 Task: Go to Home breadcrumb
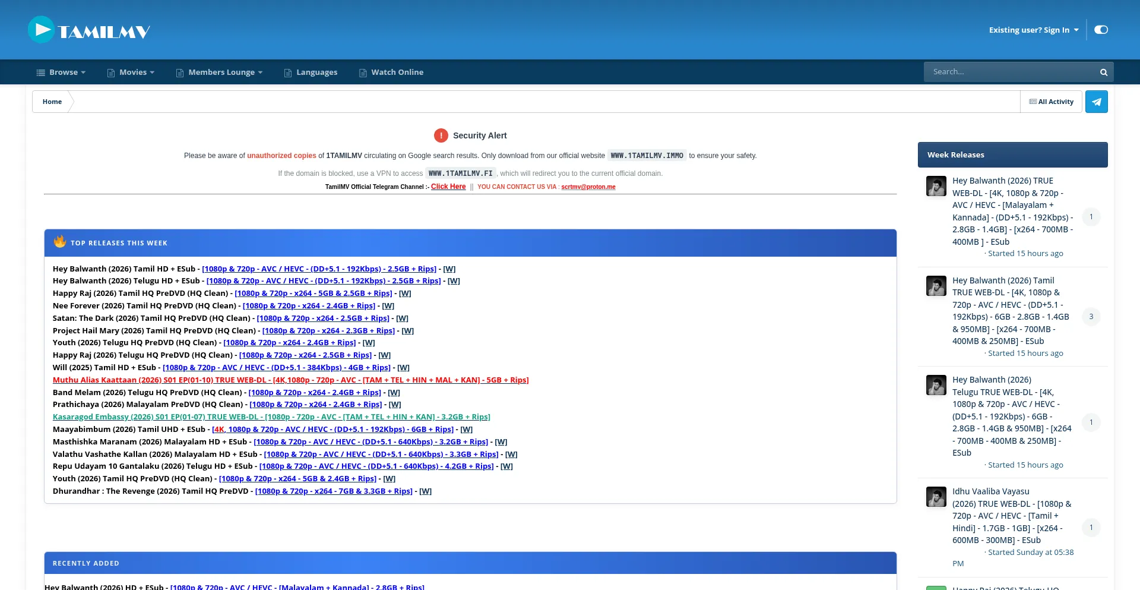coord(52,102)
